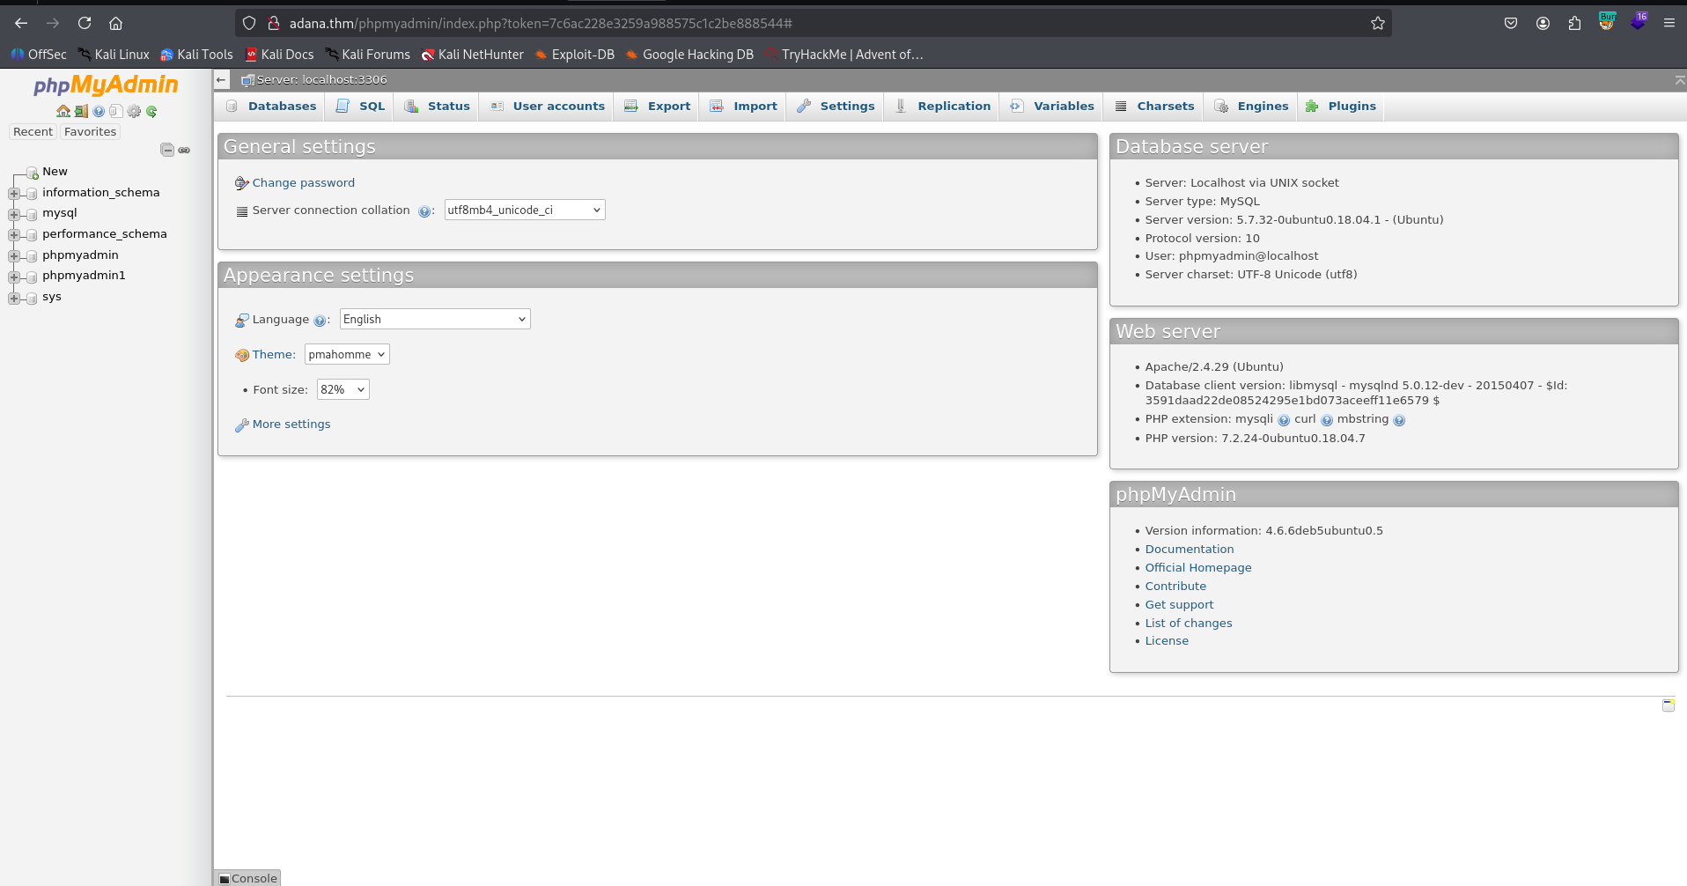Refresh the navigation panel with green icon
Screen dimensions: 1687x886
151,111
